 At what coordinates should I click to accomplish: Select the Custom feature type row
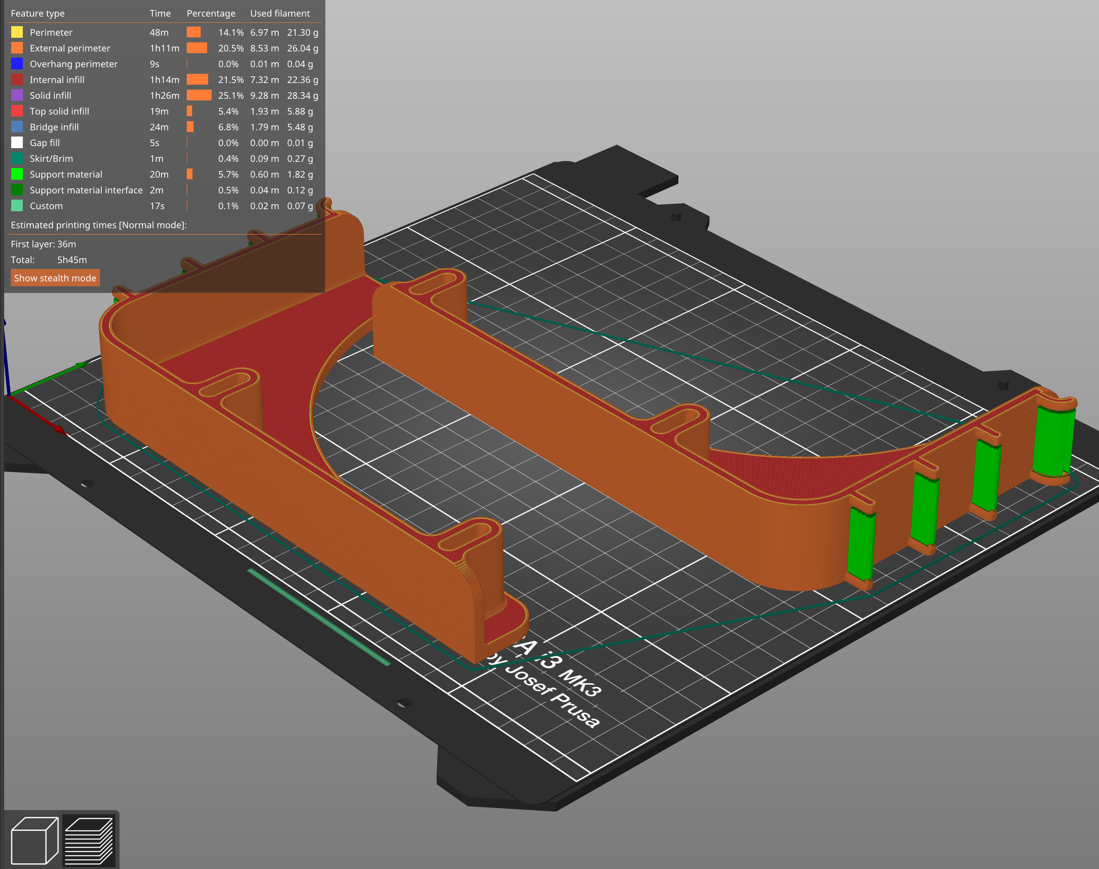pyautogui.click(x=164, y=205)
